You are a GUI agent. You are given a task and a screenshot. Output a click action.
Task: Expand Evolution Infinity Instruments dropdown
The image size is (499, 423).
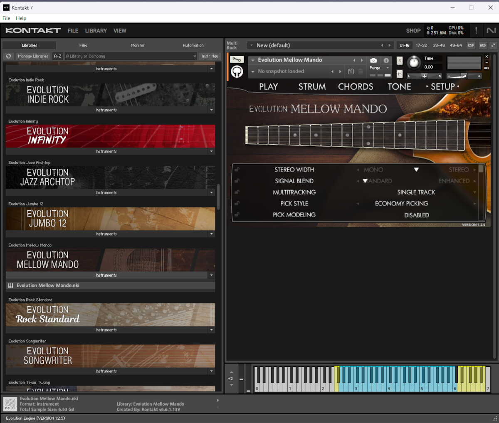pyautogui.click(x=211, y=151)
